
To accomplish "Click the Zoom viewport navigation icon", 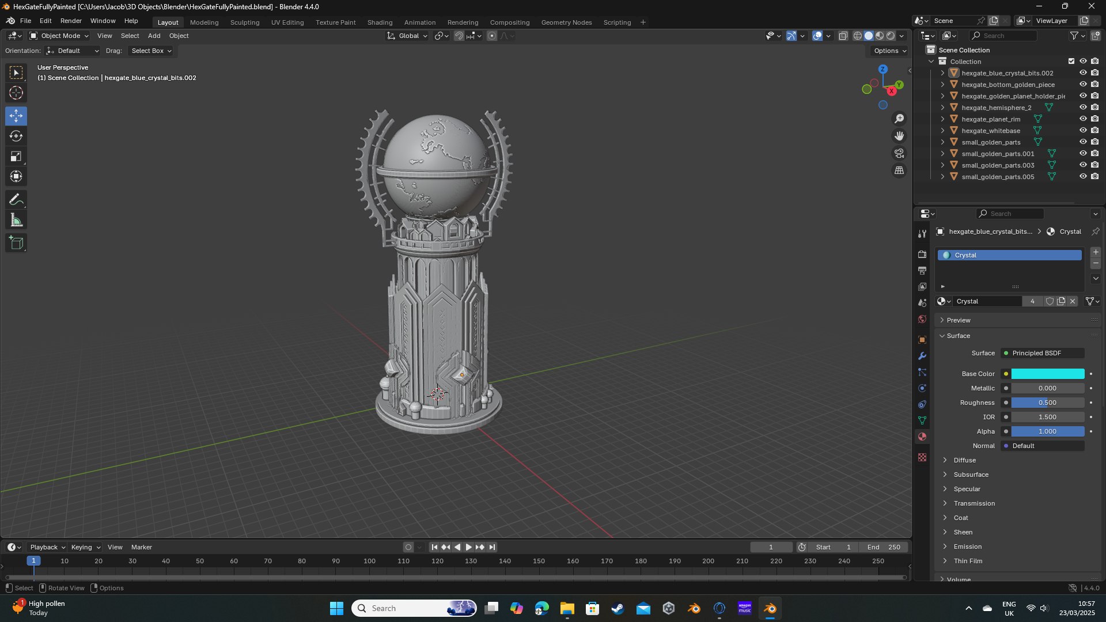I will (899, 119).
